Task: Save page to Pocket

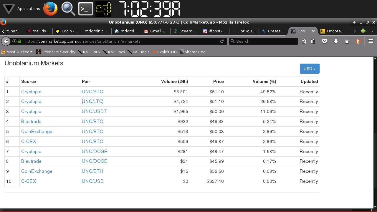Action: coord(325,41)
